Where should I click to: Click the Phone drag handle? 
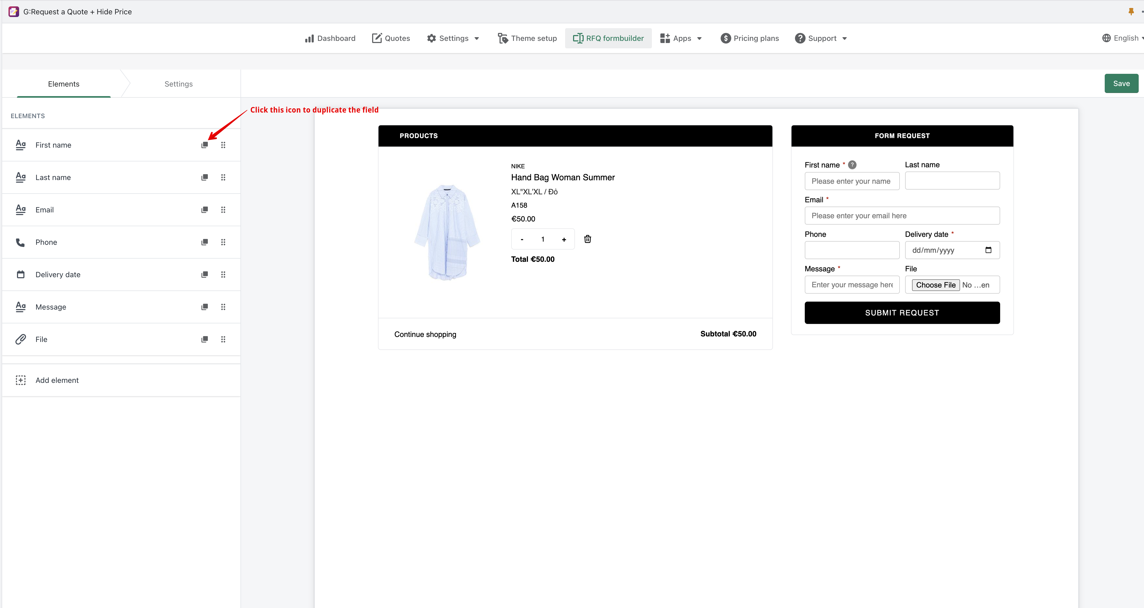coord(223,242)
